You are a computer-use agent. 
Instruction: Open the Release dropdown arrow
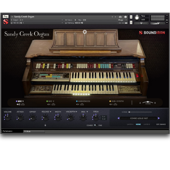click(x=50, y=112)
